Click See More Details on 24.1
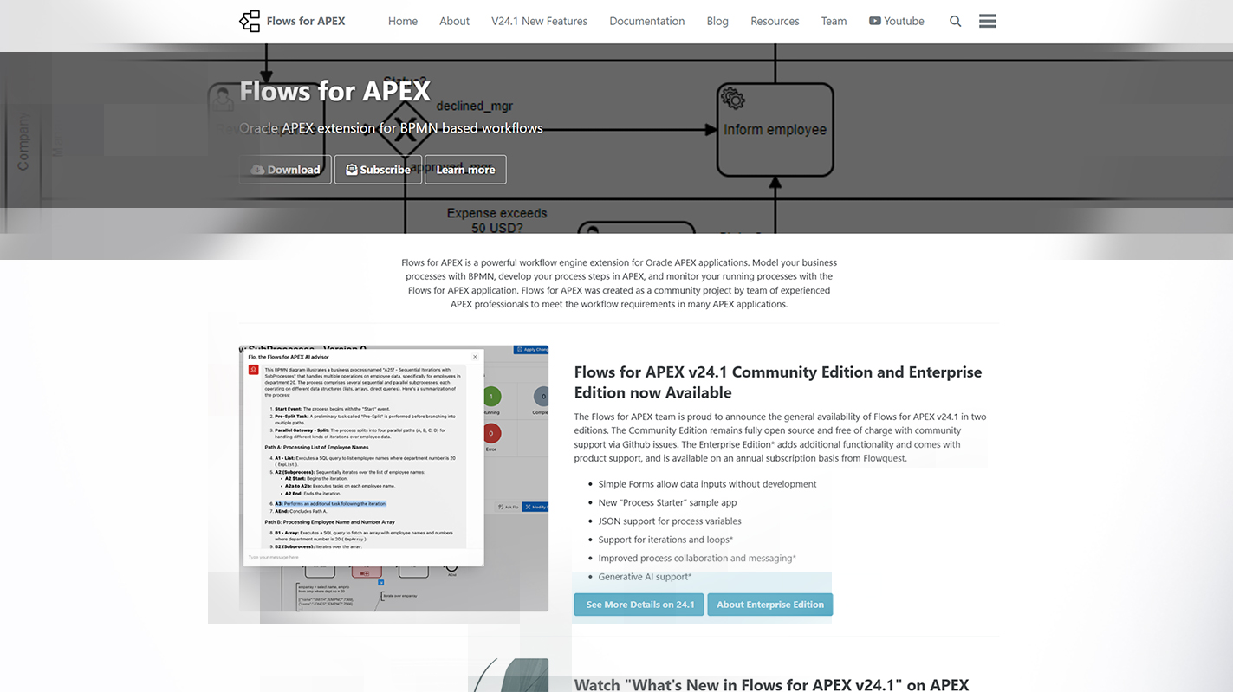This screenshot has width=1233, height=692. [639, 605]
